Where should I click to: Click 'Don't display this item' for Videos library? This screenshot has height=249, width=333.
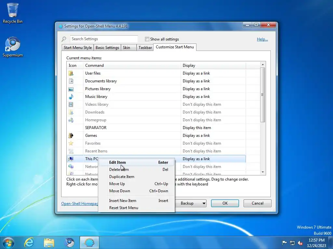coord(202,104)
